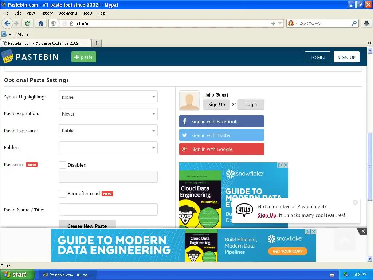This screenshot has width=373, height=280.
Task: Click the system tray network icon
Action: (x=346, y=275)
